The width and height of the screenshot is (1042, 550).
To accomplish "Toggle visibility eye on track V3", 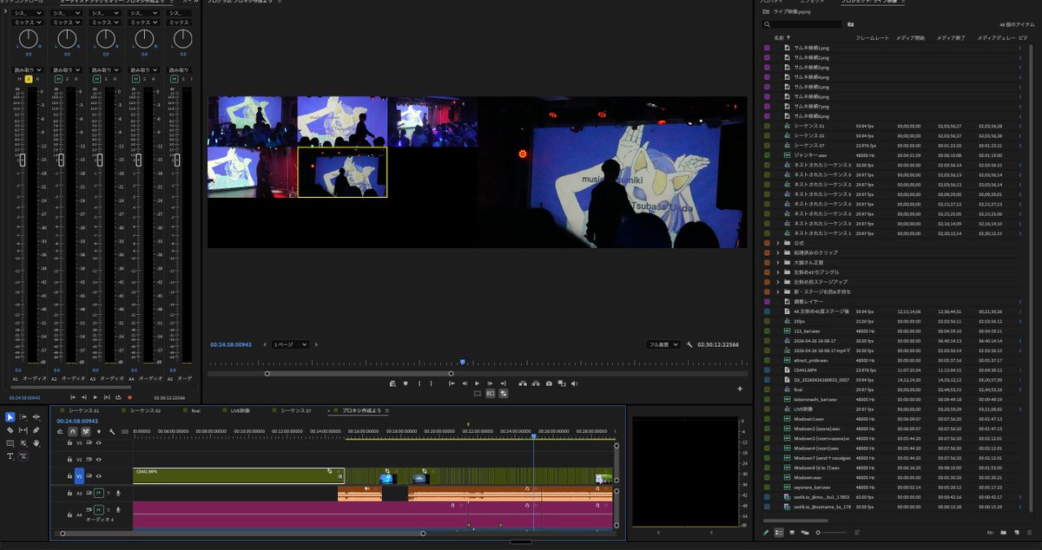I will tap(99, 442).
